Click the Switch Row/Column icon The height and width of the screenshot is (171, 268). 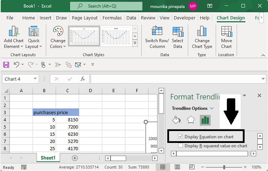click(x=157, y=32)
